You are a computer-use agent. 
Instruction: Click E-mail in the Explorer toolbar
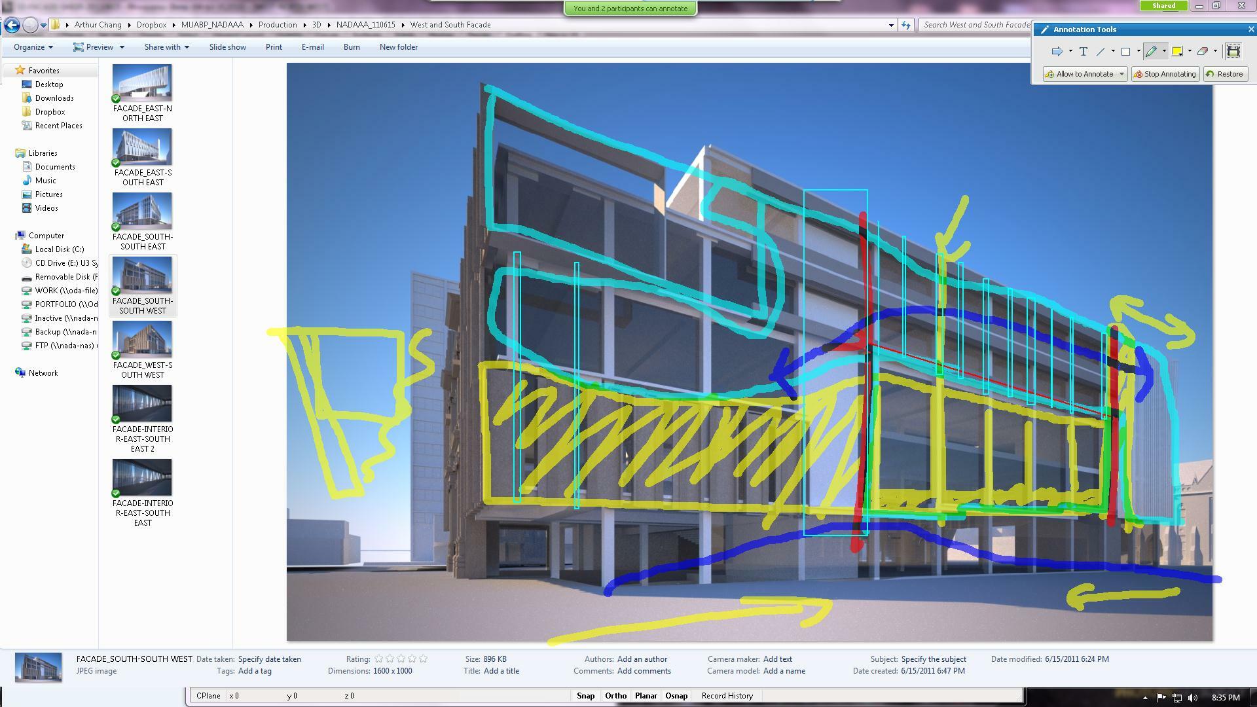click(312, 47)
